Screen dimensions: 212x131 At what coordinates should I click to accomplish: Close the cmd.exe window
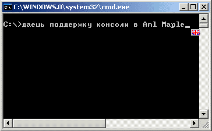pyautogui.click(x=204, y=7)
